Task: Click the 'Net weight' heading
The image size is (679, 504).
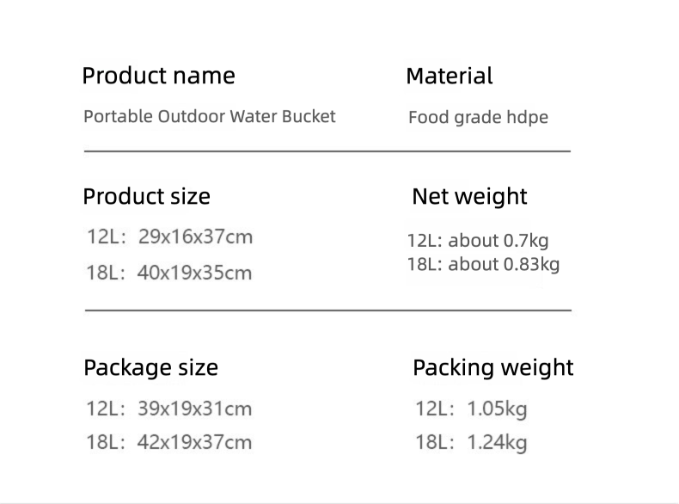Action: point(469,196)
